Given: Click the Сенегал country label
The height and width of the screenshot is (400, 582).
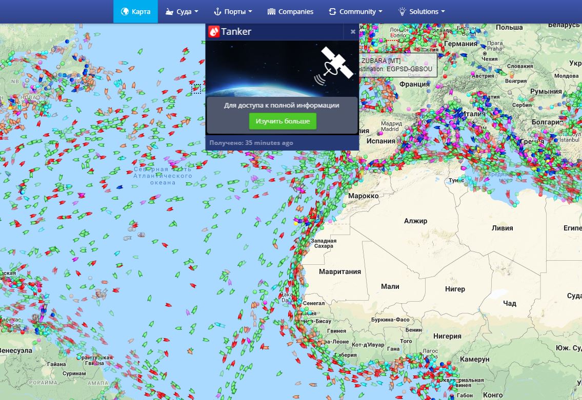Looking at the screenshot, I should pyautogui.click(x=314, y=303).
